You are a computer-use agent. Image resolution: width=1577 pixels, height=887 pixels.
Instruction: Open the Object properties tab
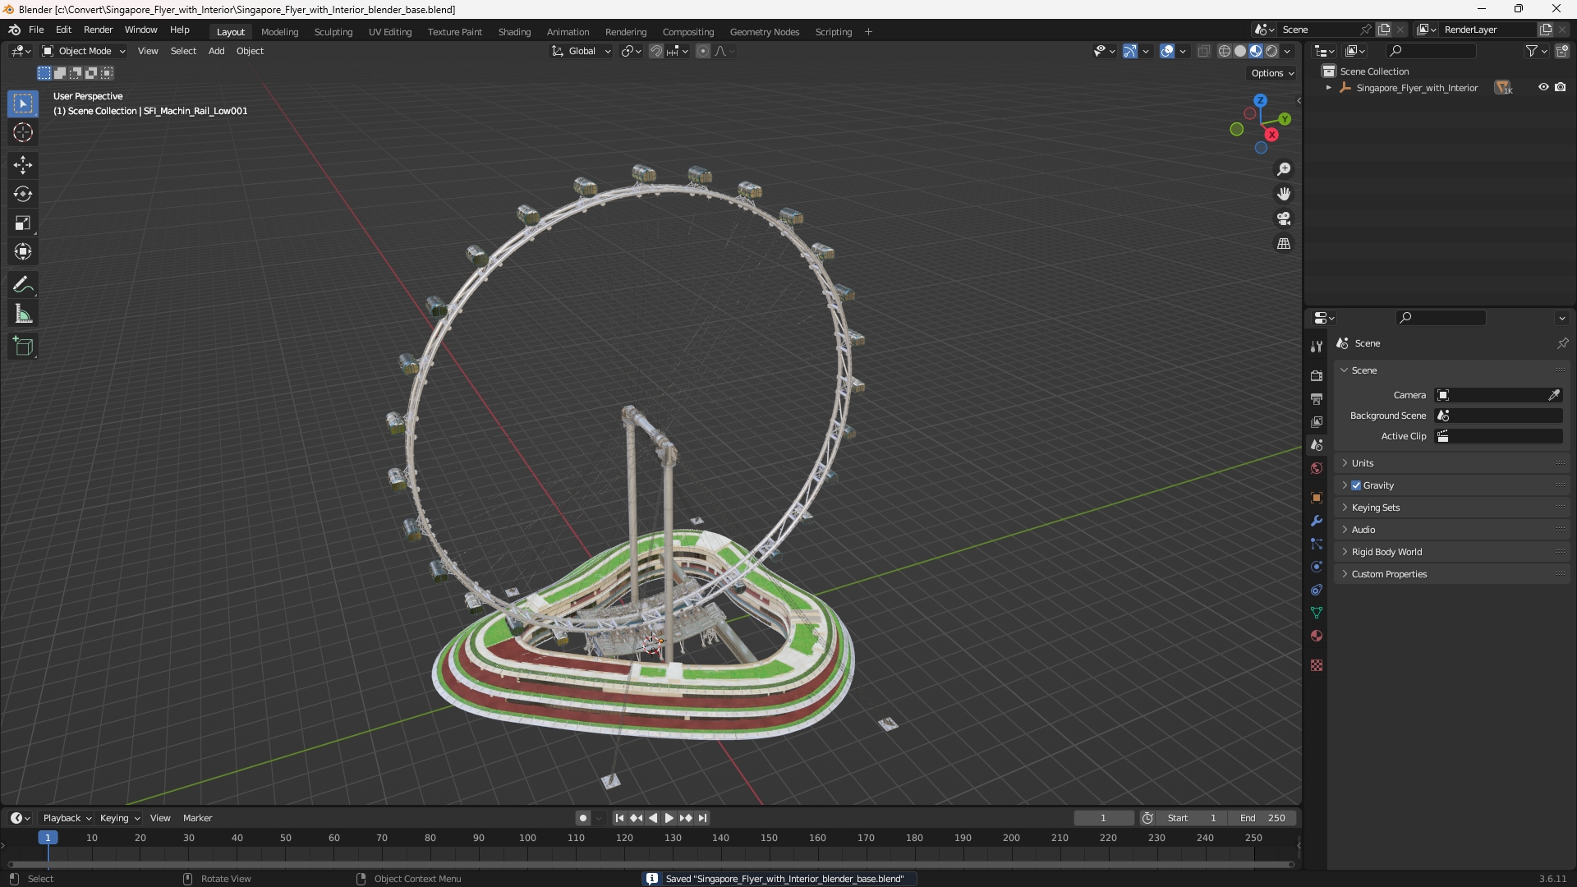(x=1317, y=498)
